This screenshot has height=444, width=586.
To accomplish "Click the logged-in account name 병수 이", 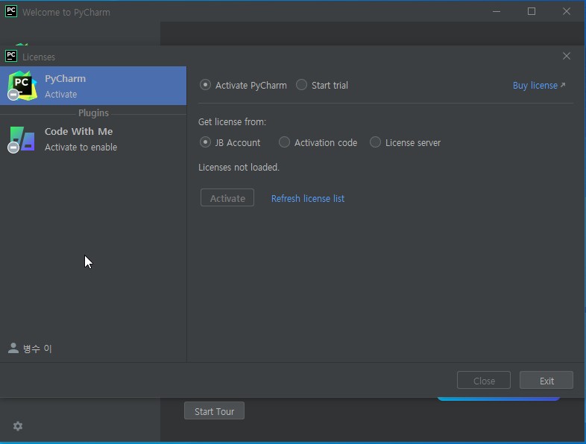I will point(37,349).
